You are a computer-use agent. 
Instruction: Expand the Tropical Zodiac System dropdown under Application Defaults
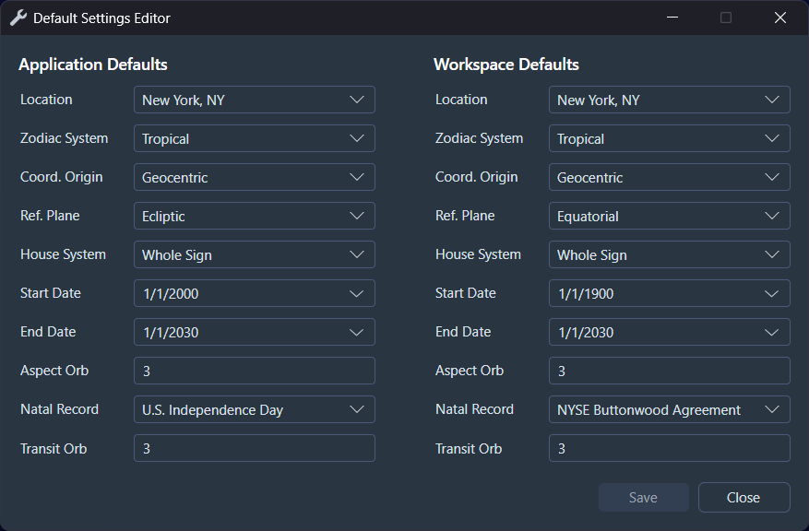(254, 138)
